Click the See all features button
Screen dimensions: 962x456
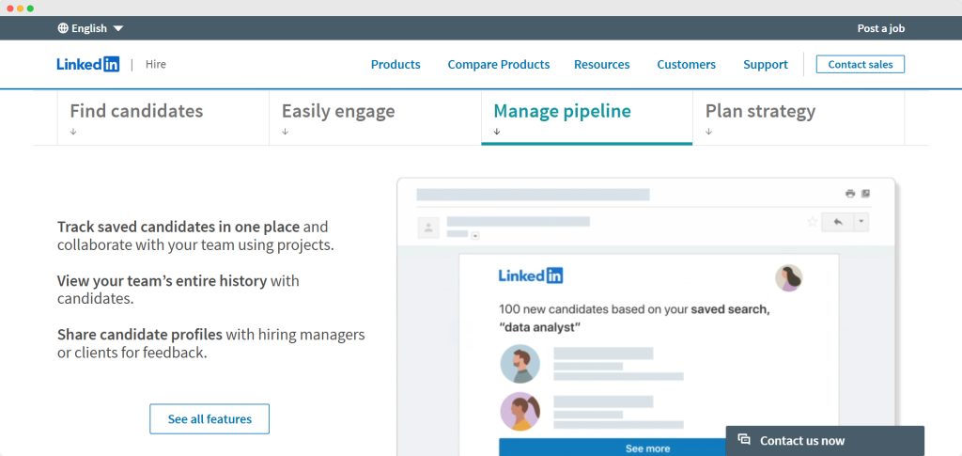point(209,419)
